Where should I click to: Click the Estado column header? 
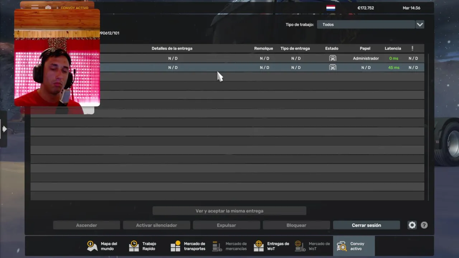[x=332, y=48]
